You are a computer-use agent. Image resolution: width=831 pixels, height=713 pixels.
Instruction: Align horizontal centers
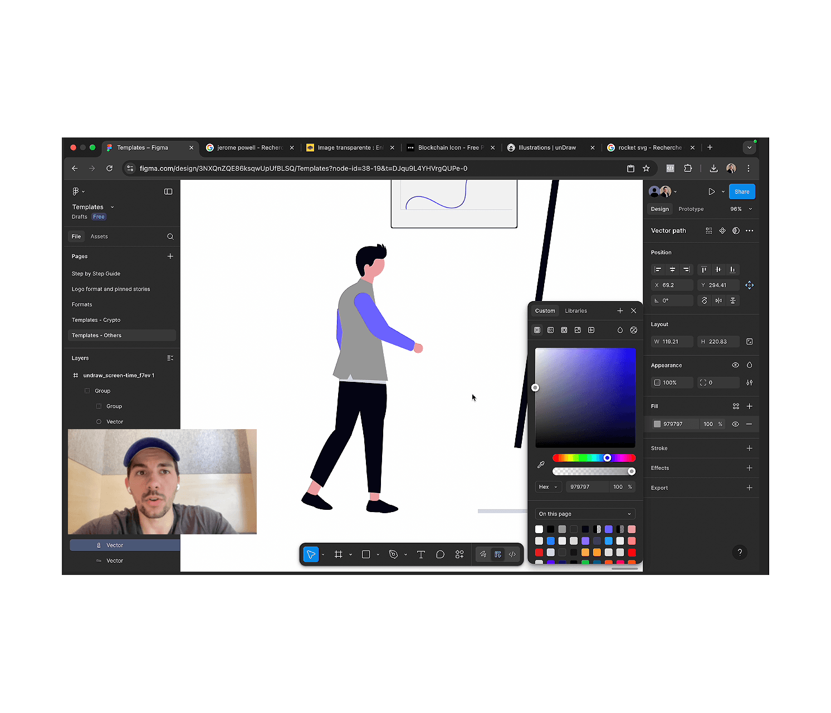click(672, 269)
